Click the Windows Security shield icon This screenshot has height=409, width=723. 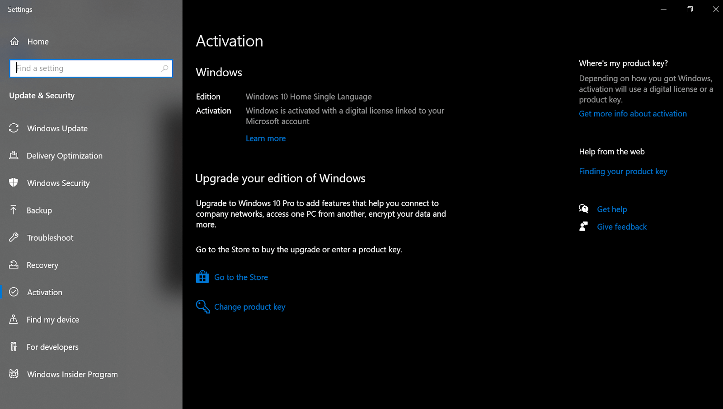[14, 183]
